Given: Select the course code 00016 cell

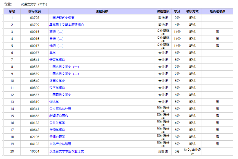Looking at the screenshot, I should click(x=35, y=39).
